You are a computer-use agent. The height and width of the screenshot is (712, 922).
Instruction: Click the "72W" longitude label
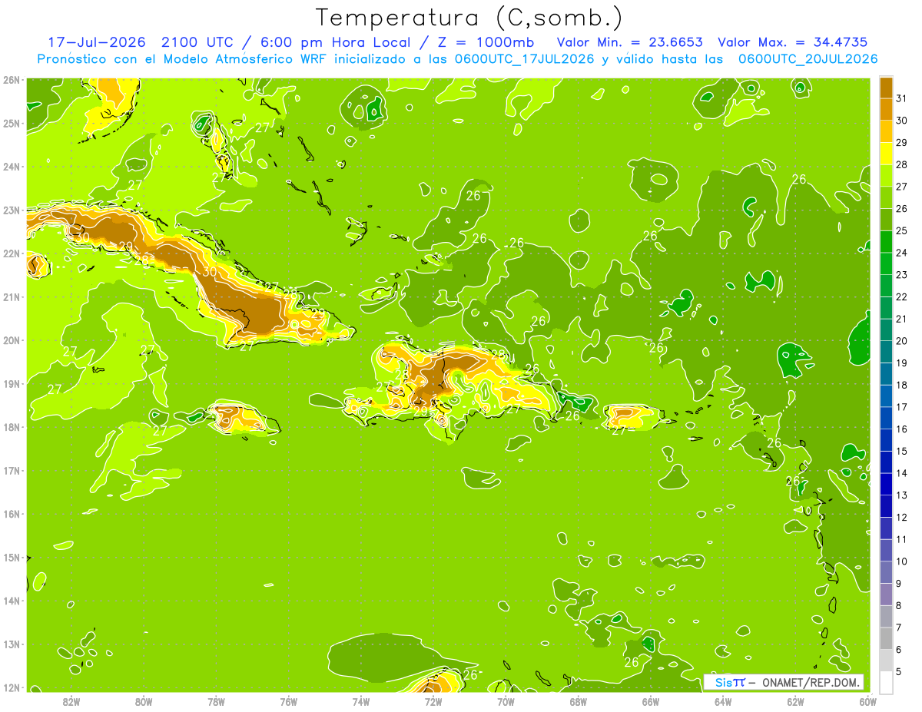point(433,700)
